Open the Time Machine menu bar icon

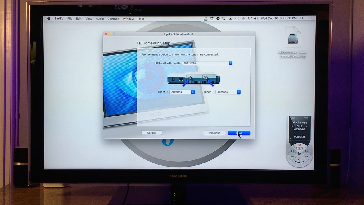coord(237,19)
